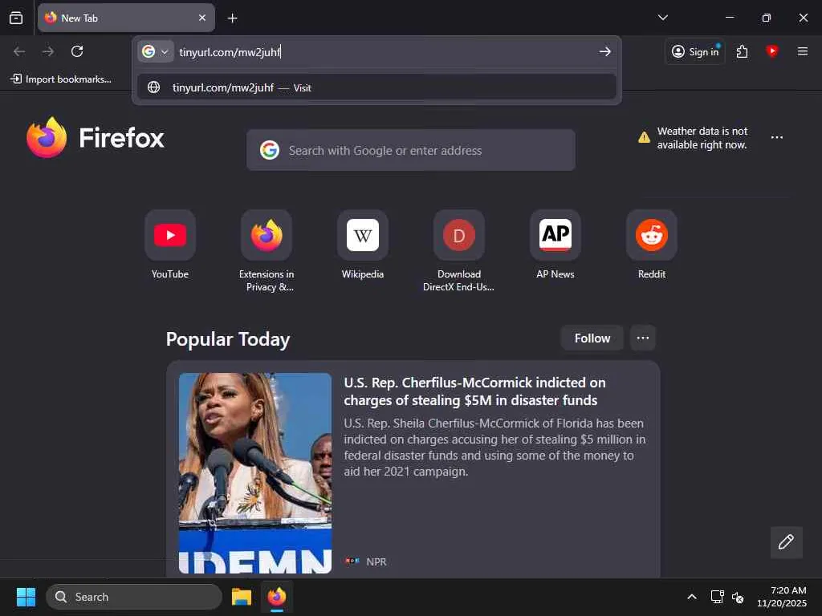Open the Firefox application hamburger menu
Image resolution: width=822 pixels, height=616 pixels.
tap(802, 51)
